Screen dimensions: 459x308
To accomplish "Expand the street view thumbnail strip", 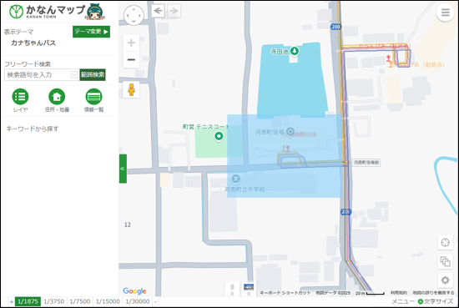I will 249,290.
